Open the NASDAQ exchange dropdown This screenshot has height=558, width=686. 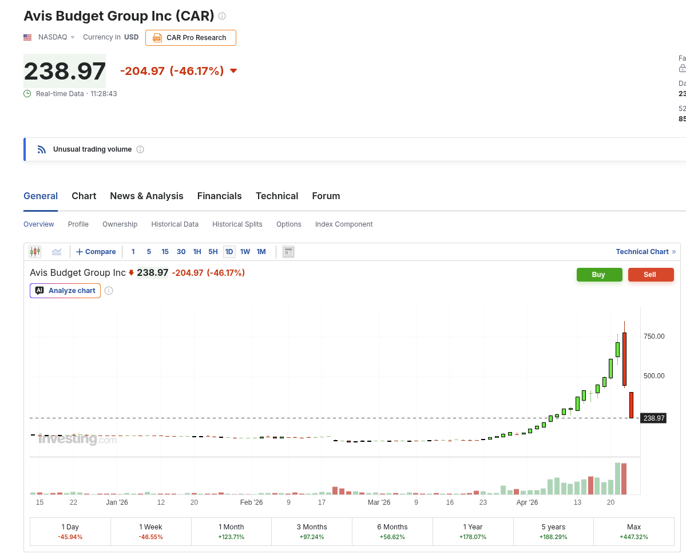57,37
